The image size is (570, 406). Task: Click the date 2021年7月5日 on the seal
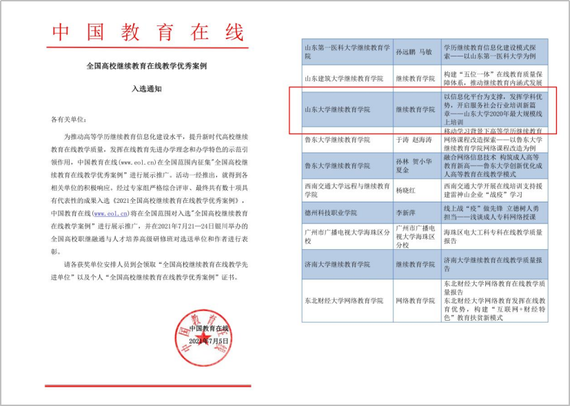point(209,341)
